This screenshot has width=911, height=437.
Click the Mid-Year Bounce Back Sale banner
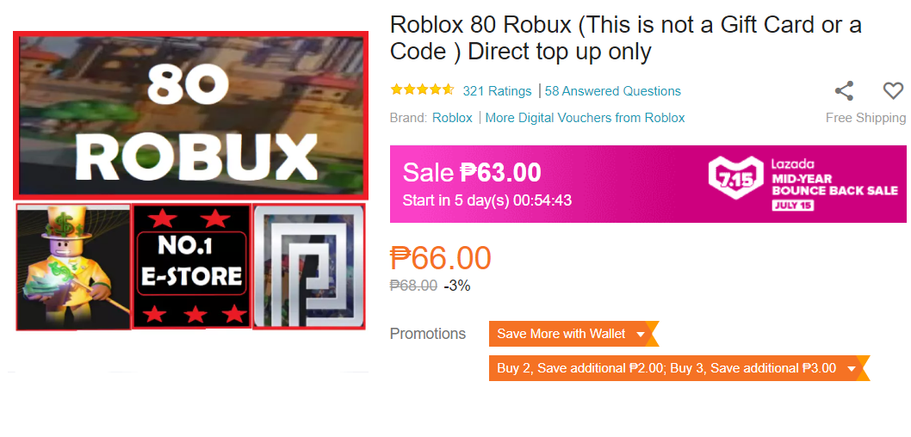pos(648,184)
